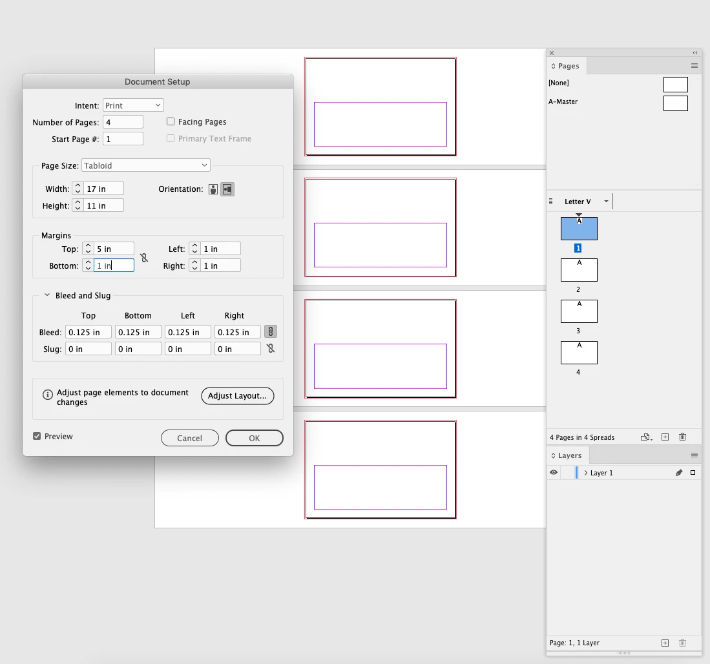Select the A-Master row

click(x=618, y=102)
